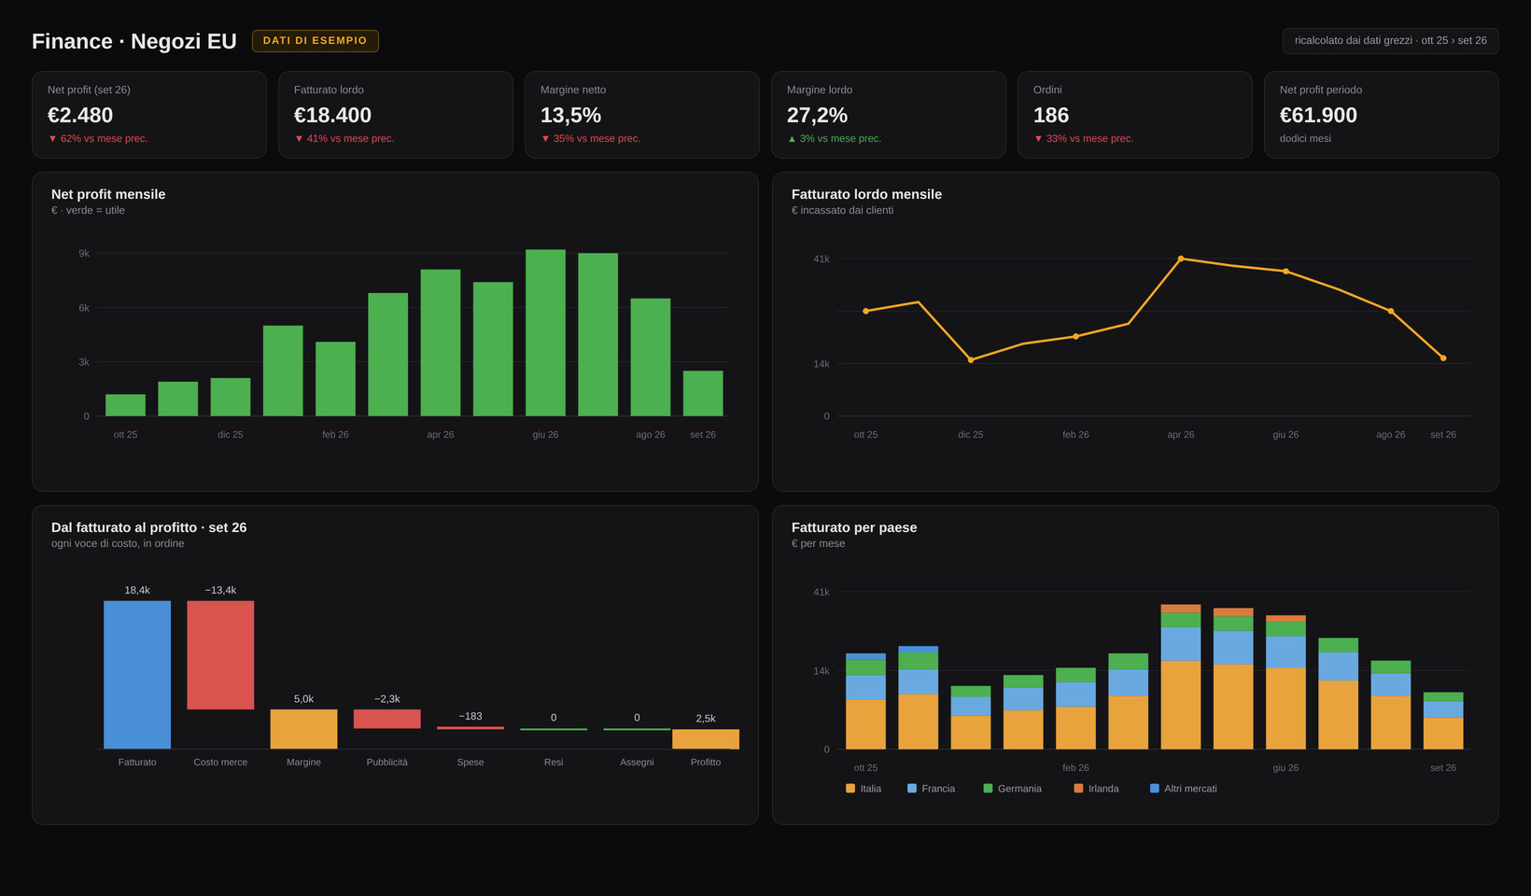Click the Germania legend color swatch
Image resolution: width=1531 pixels, height=896 pixels.
point(988,789)
